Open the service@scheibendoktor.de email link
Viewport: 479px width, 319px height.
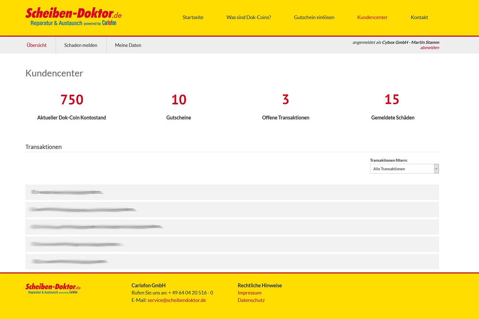pyautogui.click(x=177, y=300)
